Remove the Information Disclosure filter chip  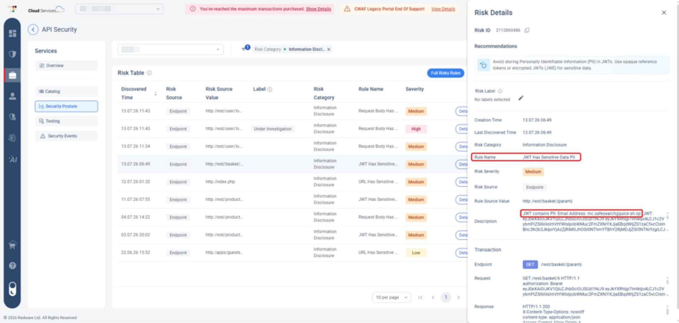329,49
